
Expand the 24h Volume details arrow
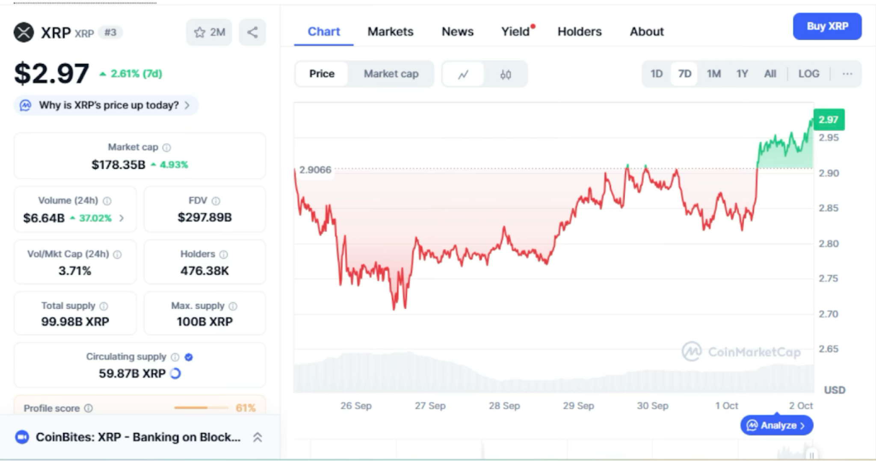[122, 218]
